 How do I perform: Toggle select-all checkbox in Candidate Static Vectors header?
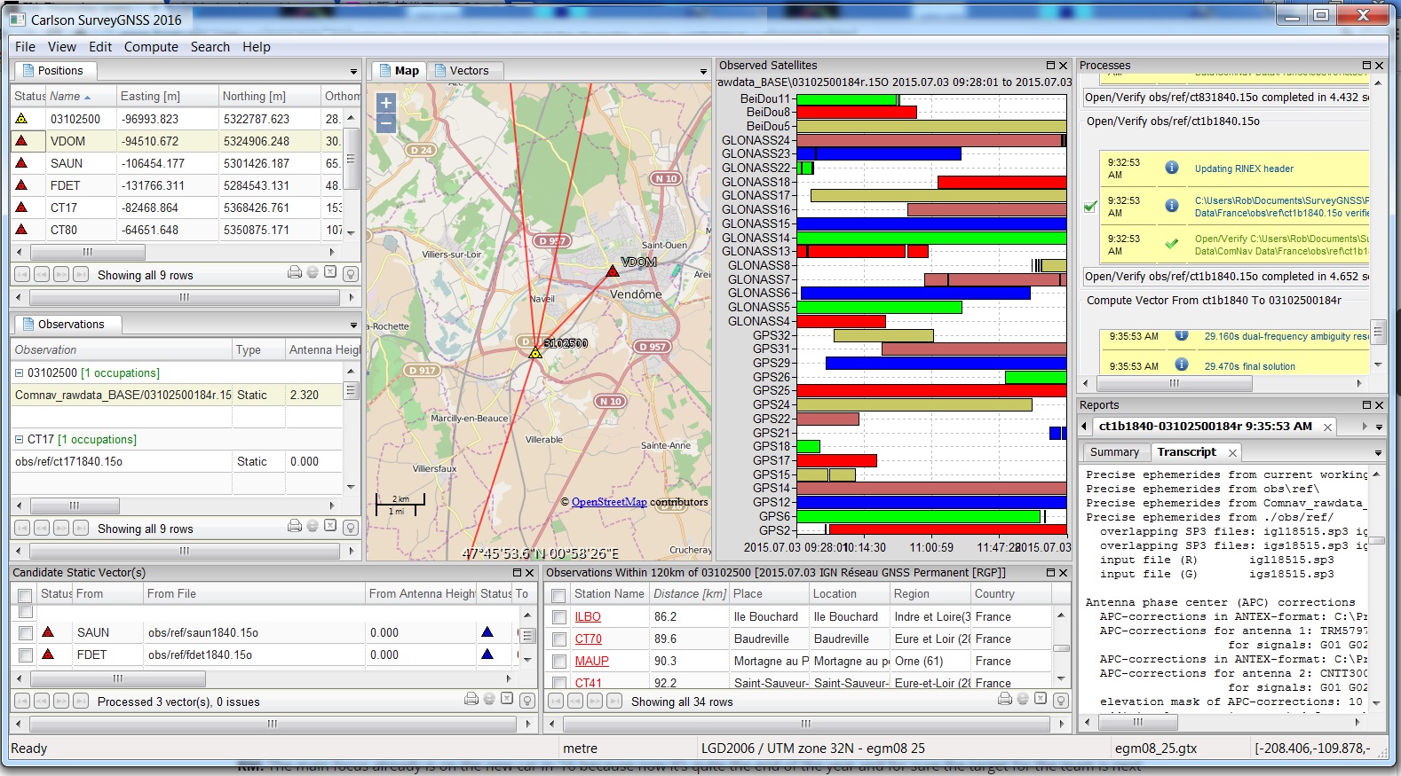25,596
